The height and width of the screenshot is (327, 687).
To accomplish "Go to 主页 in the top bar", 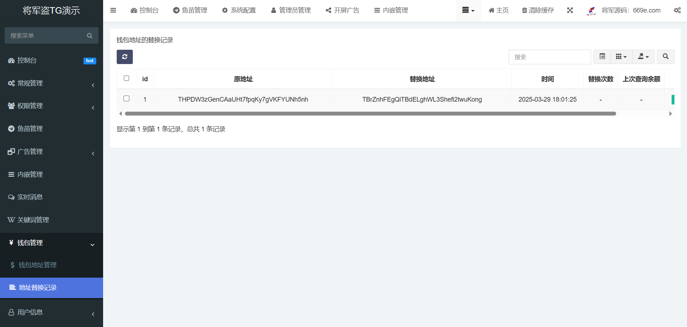I will click(x=498, y=10).
